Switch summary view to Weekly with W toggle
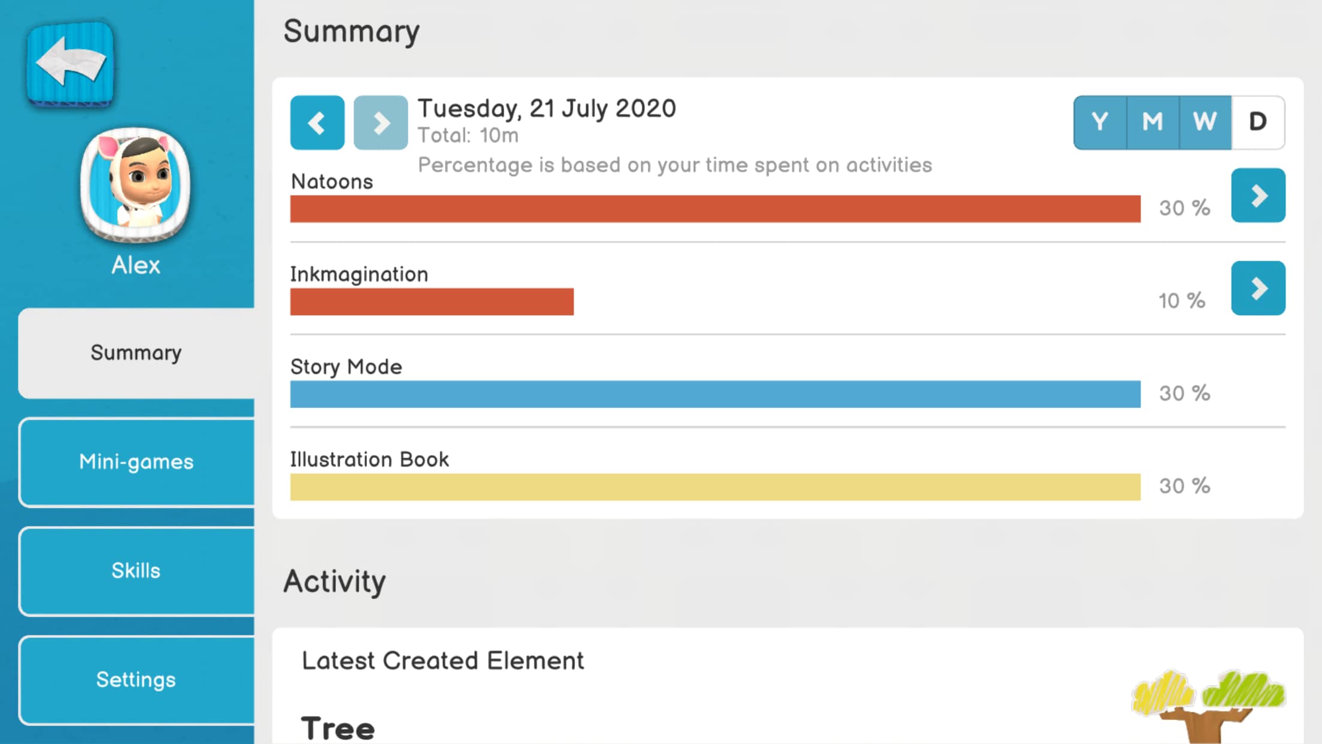Image resolution: width=1322 pixels, height=744 pixels. (1204, 122)
